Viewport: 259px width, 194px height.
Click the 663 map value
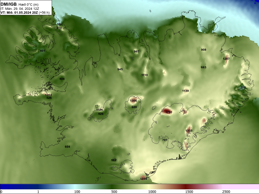point(204,67)
